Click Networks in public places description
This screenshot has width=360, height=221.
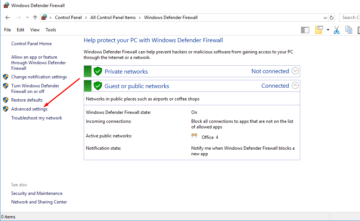pyautogui.click(x=143, y=99)
